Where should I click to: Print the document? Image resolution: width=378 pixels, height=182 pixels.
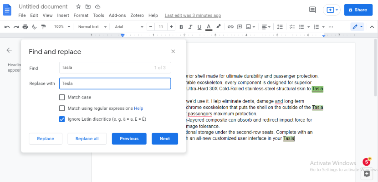25,27
